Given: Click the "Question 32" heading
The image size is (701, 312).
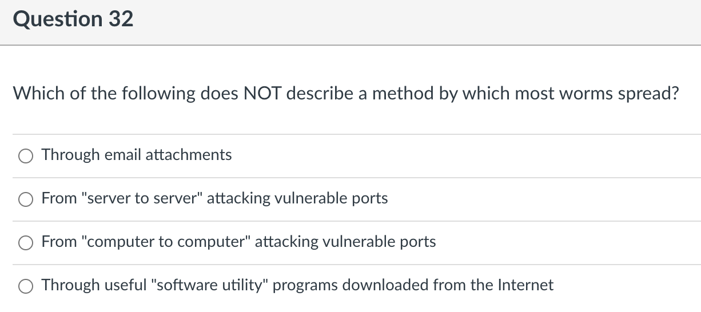Looking at the screenshot, I should (x=73, y=19).
